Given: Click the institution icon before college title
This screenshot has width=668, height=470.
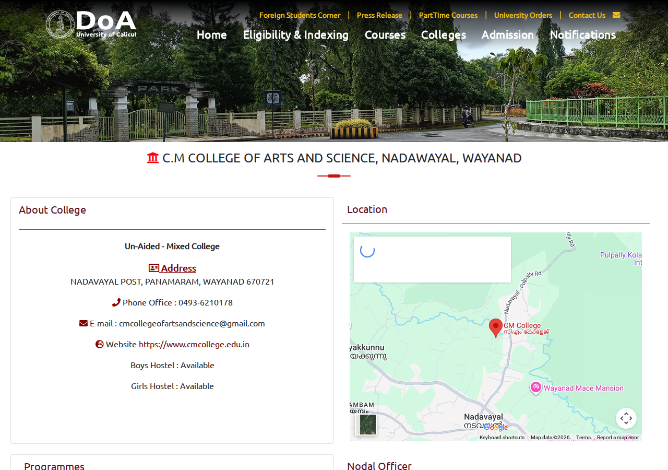Looking at the screenshot, I should tap(153, 158).
